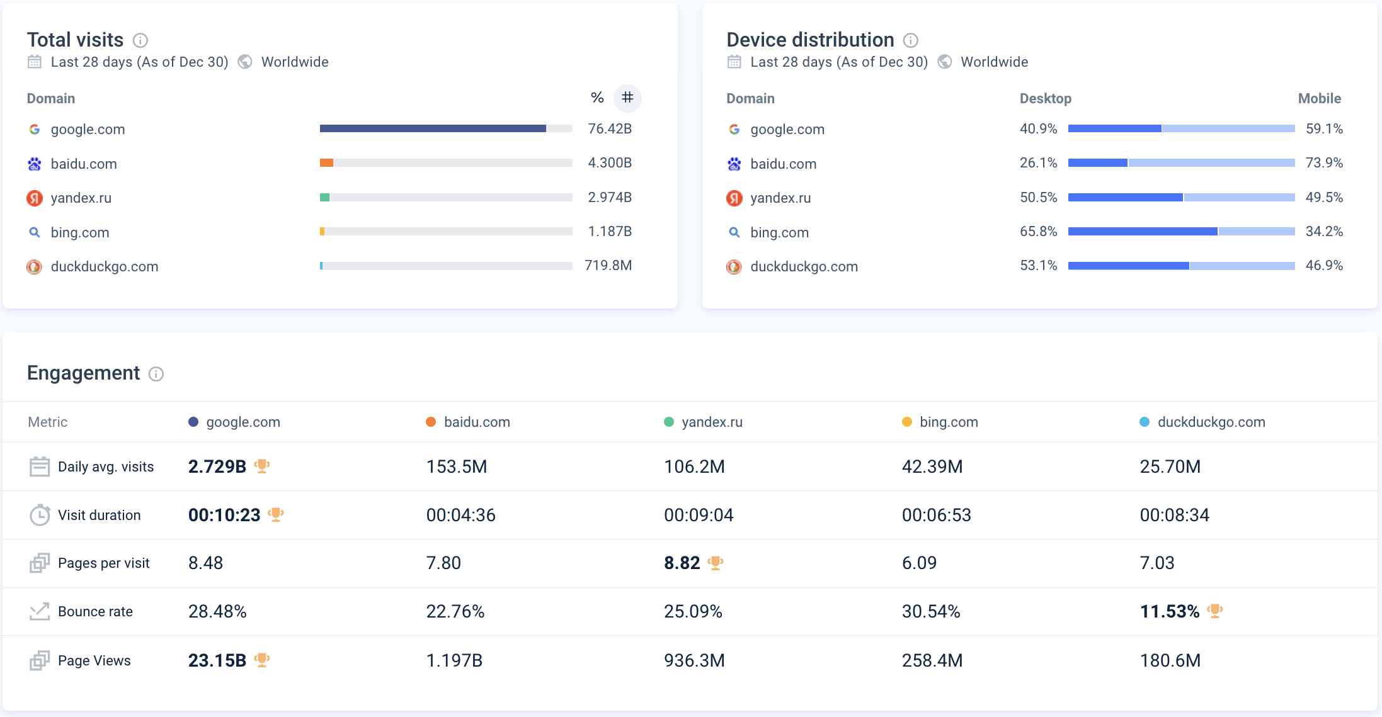Click Yandex favicon in Device distribution
Screen dimensions: 1382x717
click(734, 198)
